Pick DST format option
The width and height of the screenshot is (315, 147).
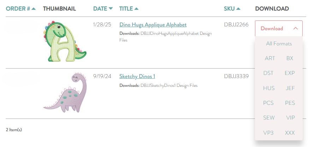[268, 73]
